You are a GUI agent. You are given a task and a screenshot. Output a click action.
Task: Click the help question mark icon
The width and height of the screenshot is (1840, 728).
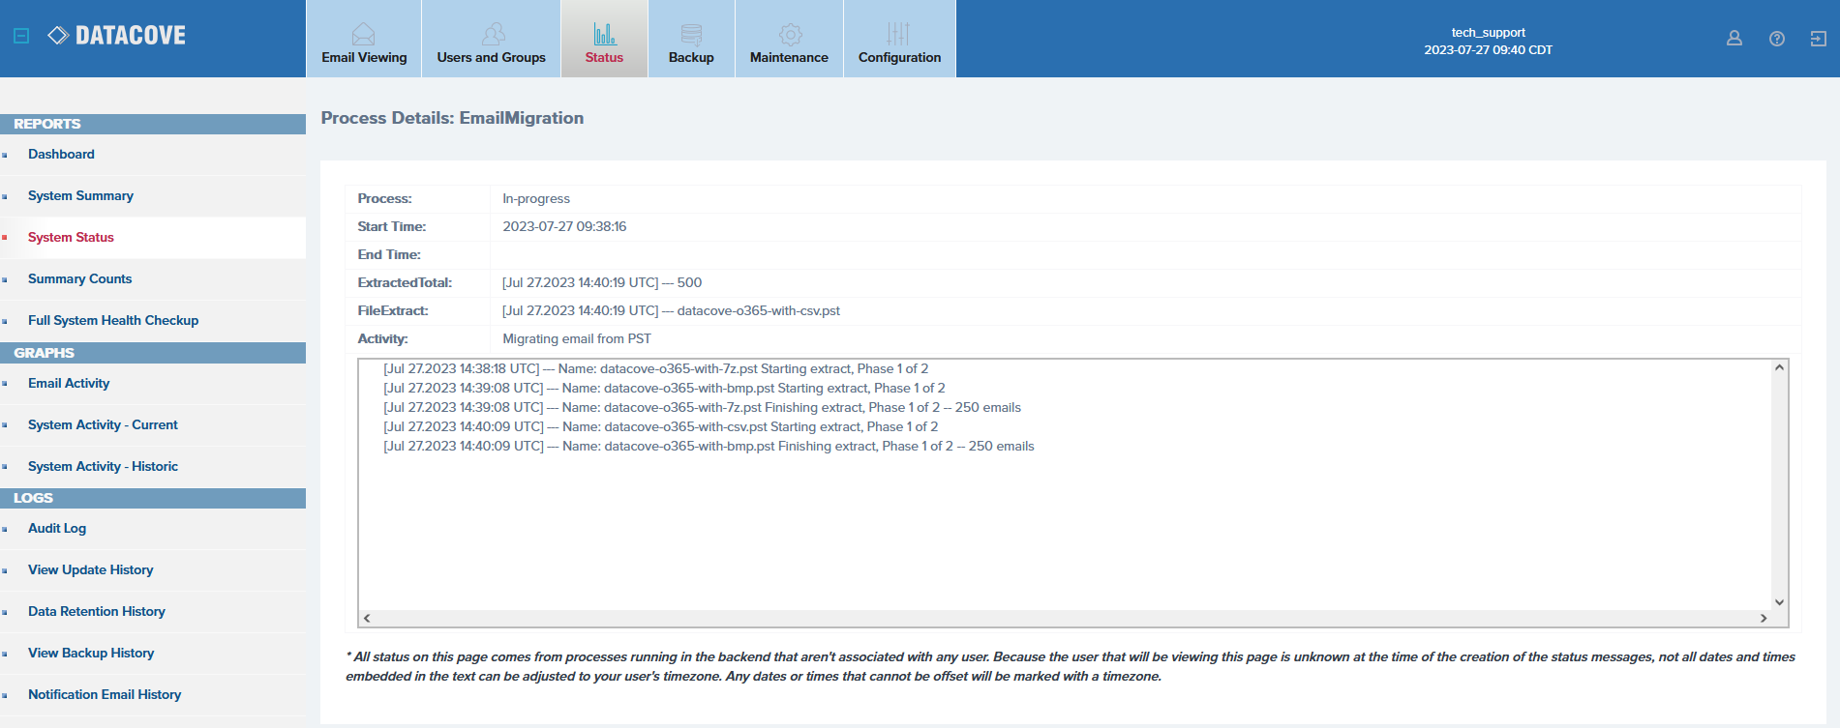click(x=1776, y=39)
